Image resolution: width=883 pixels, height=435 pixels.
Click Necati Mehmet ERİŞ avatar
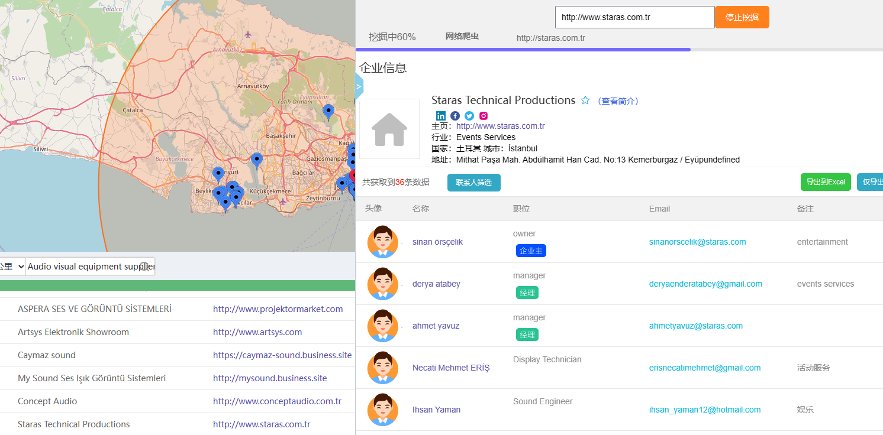[383, 368]
